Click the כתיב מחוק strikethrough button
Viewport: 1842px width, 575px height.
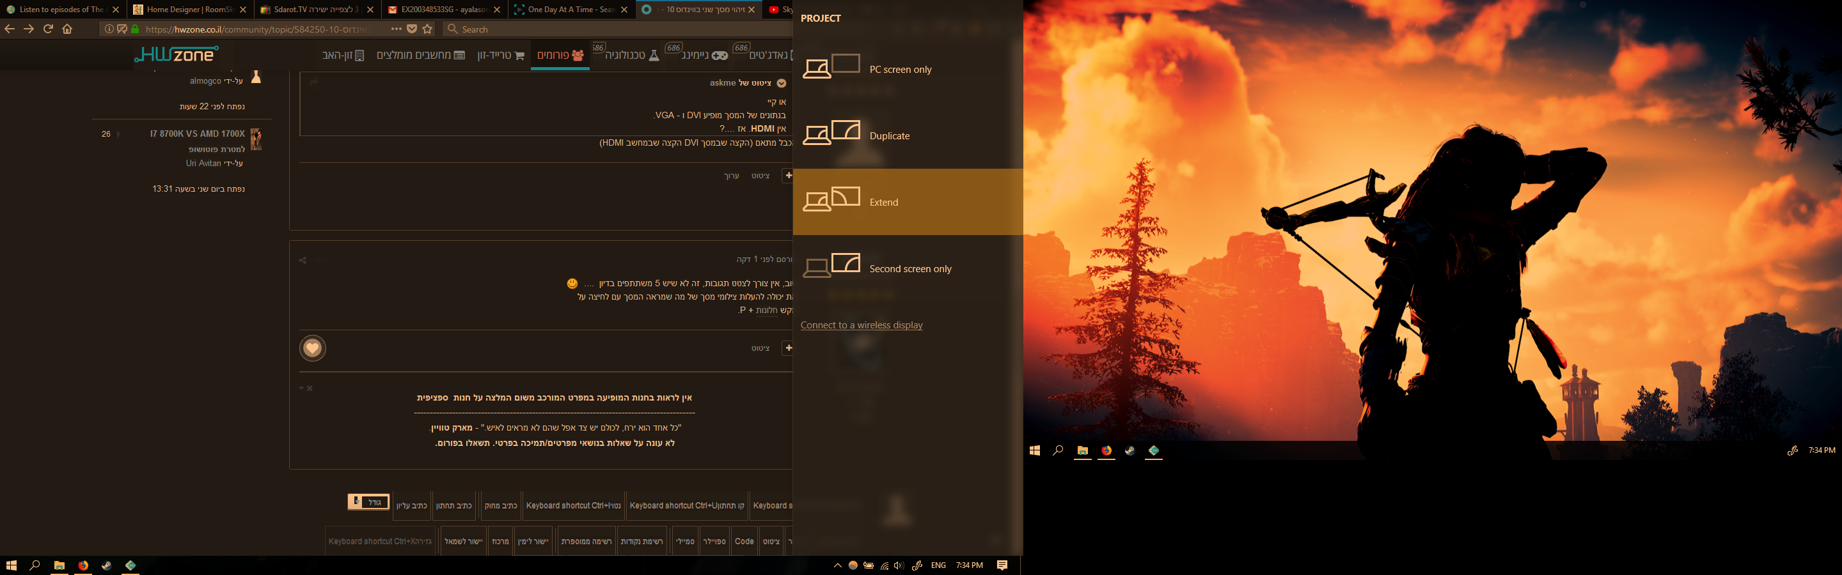(501, 506)
